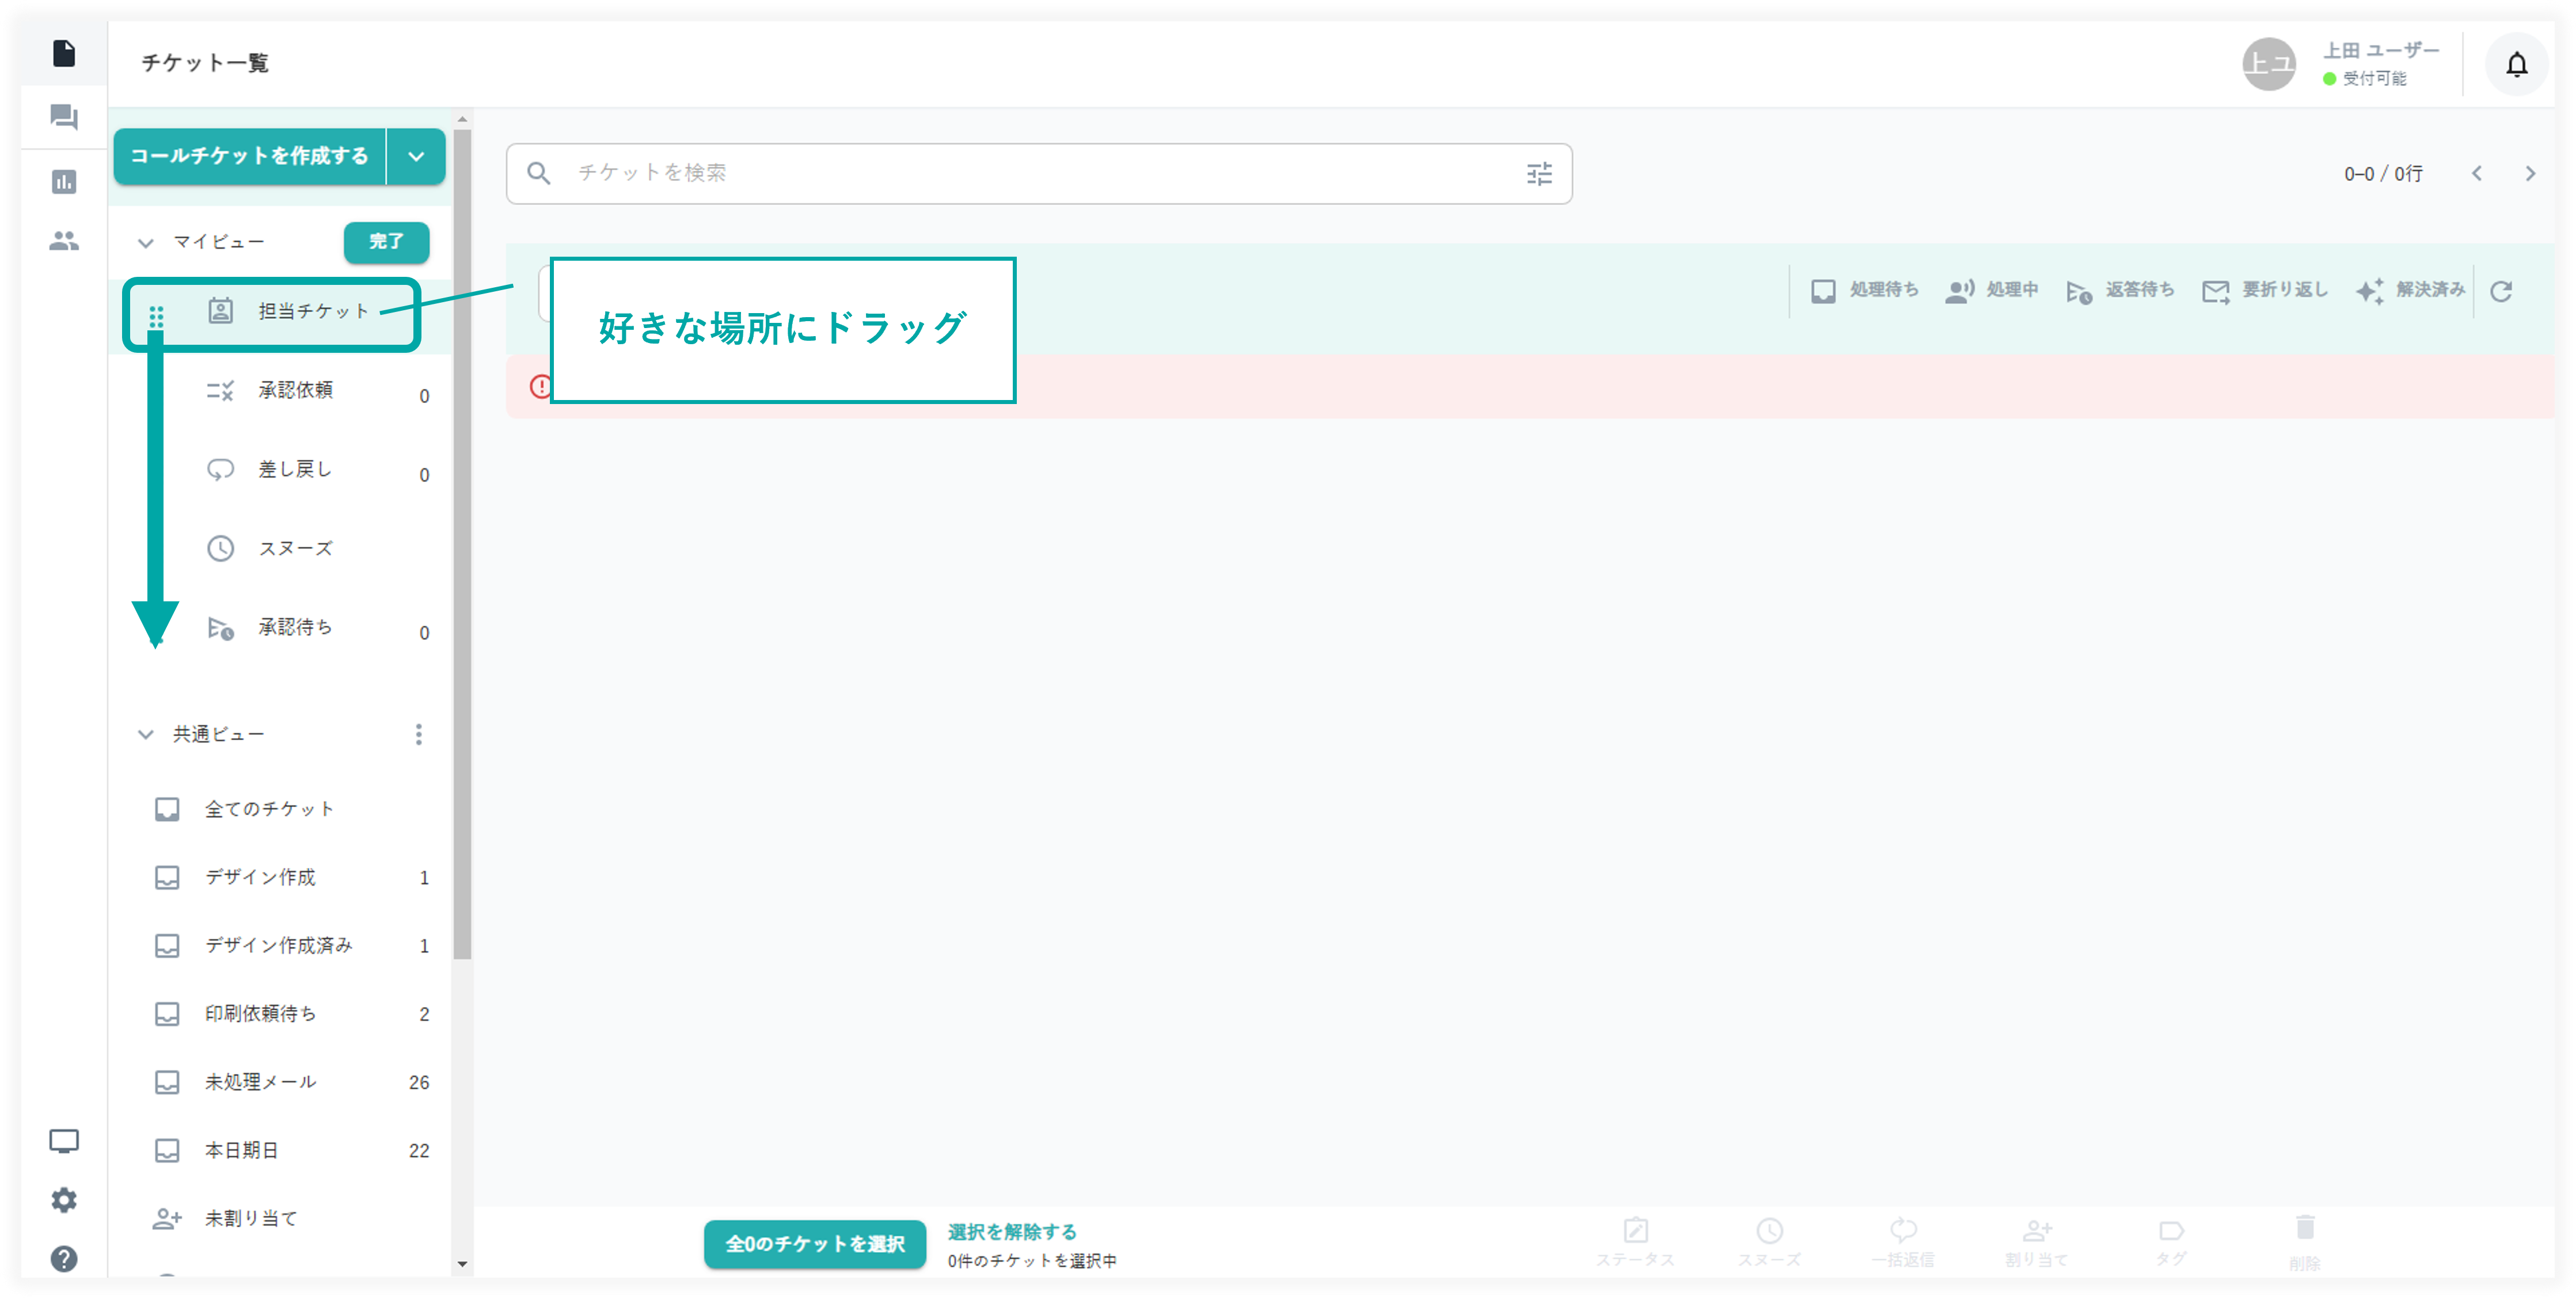The width and height of the screenshot is (2576, 1299).
Task: Open the chat conversations sidebar icon
Action: coord(64,118)
